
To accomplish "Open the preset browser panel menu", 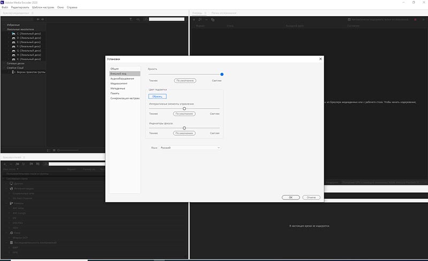I will coord(24,158).
